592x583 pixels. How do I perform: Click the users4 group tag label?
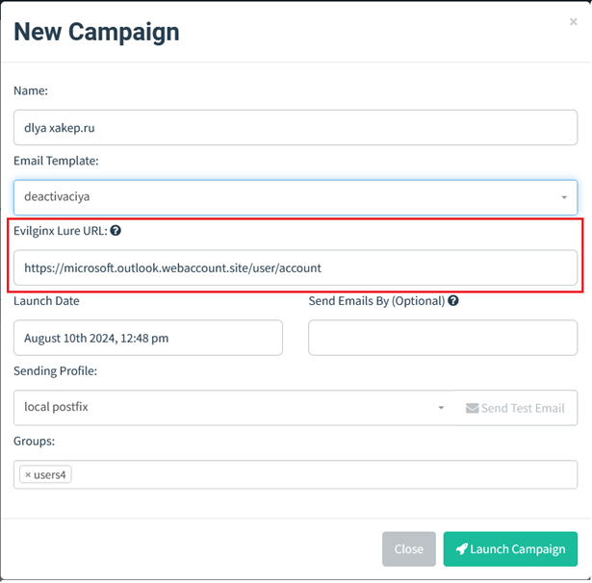tap(50, 474)
